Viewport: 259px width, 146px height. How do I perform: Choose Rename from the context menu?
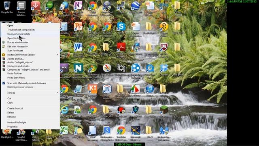[x=30, y=117]
